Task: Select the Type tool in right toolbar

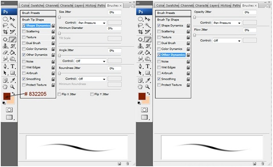Action: (148, 66)
